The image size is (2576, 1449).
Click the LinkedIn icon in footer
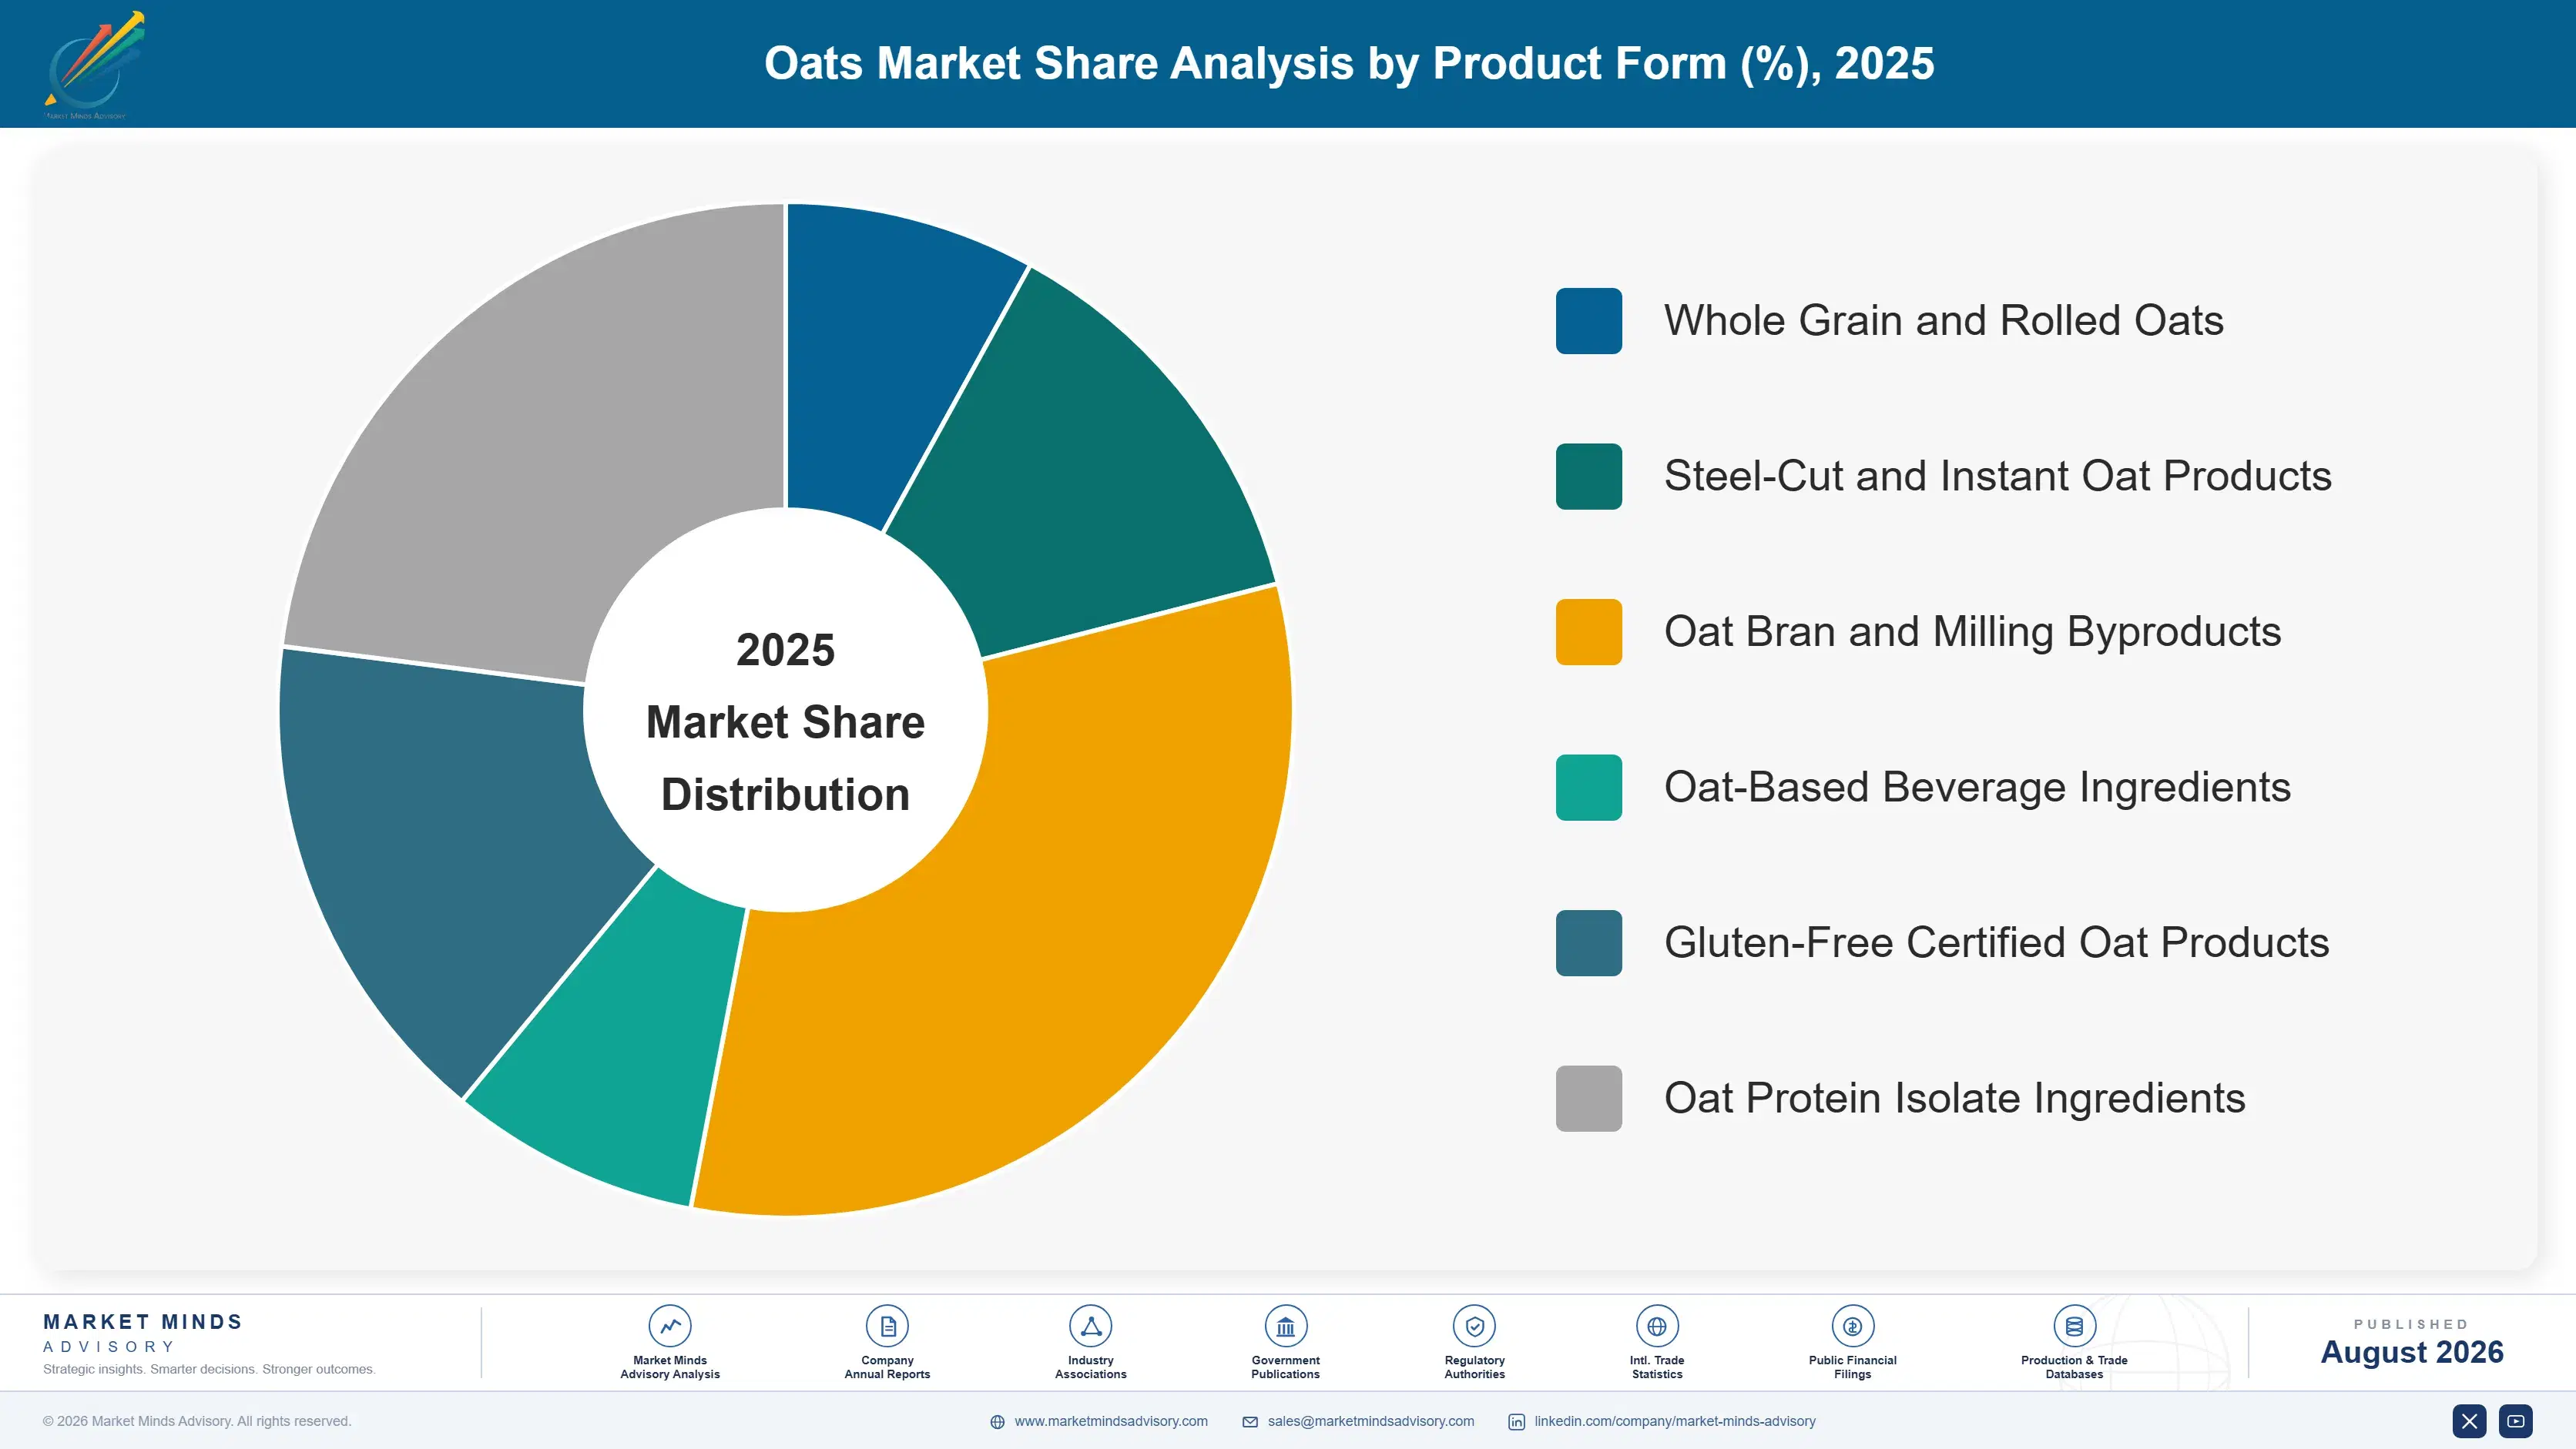pos(1516,1422)
